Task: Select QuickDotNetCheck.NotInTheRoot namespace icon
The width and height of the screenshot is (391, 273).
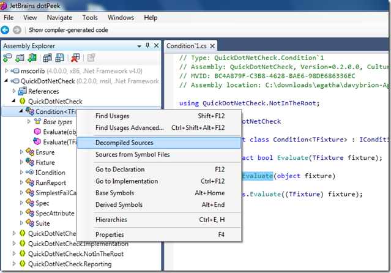Action: [x=23, y=253]
